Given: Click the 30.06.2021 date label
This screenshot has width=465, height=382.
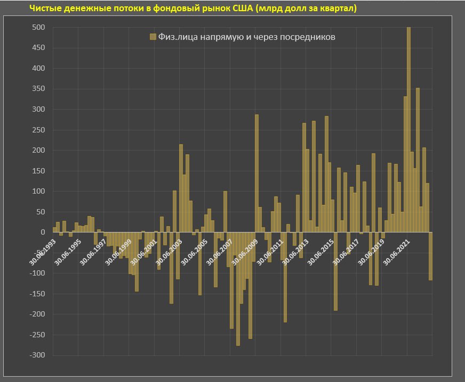Looking at the screenshot, I should [x=397, y=250].
